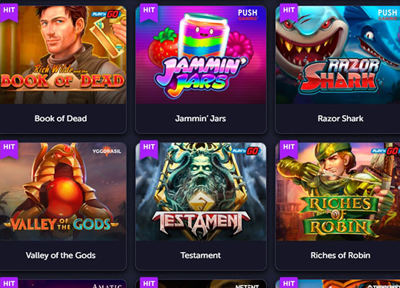Click the "Jammin' Jars" title label

pyautogui.click(x=200, y=119)
